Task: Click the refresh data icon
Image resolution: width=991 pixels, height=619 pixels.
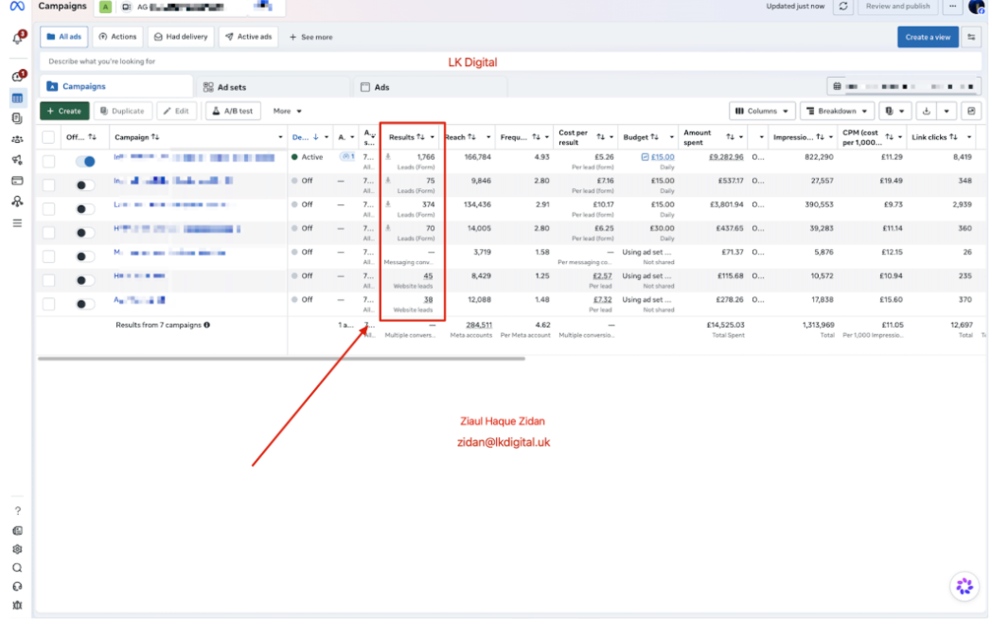Action: pos(843,7)
